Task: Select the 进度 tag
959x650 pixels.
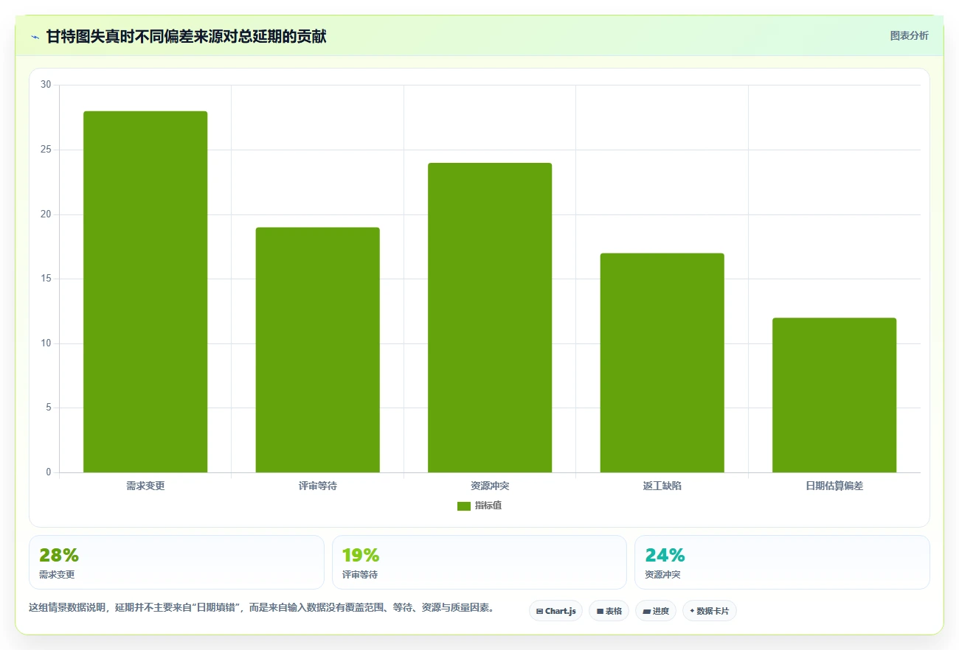Action: 656,611
